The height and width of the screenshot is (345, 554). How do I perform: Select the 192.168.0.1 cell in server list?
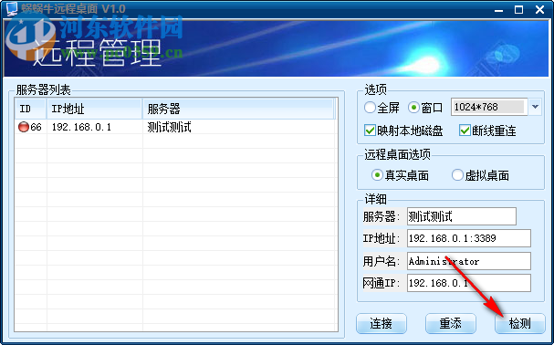coord(81,127)
